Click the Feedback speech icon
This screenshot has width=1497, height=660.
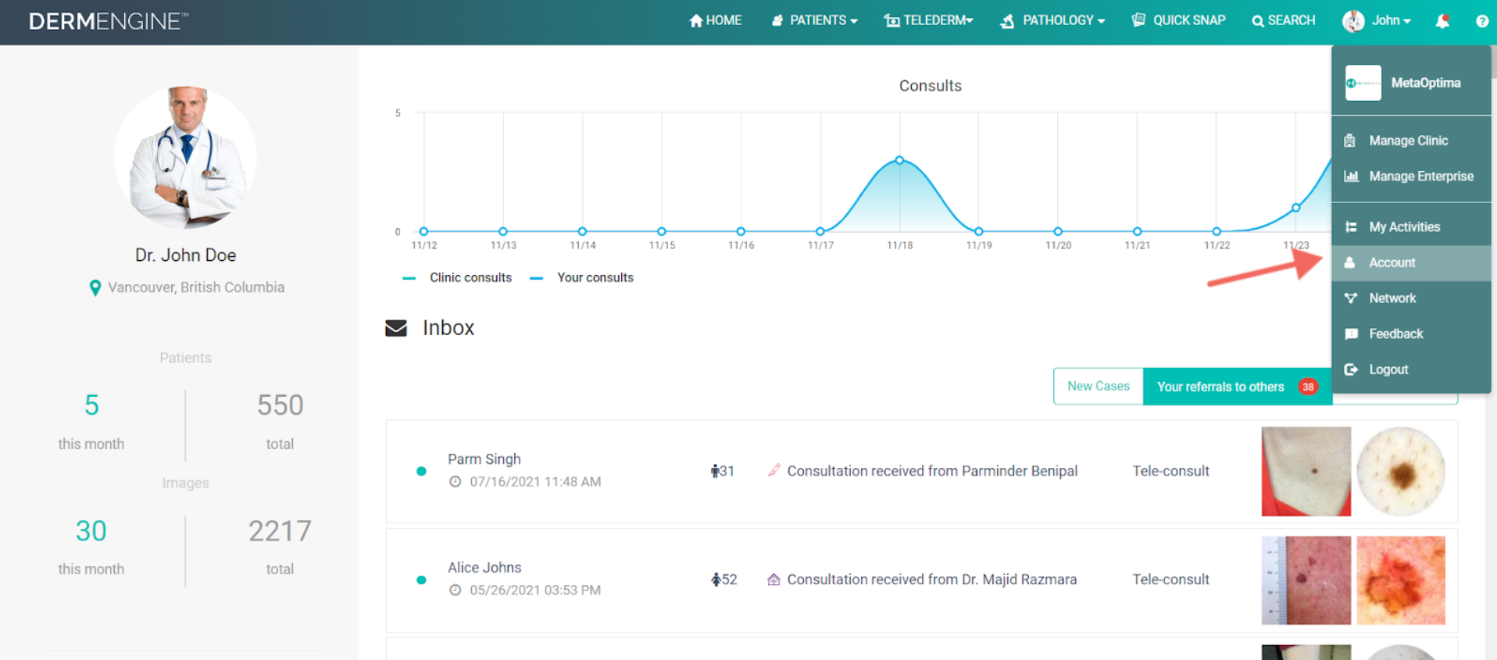1351,334
